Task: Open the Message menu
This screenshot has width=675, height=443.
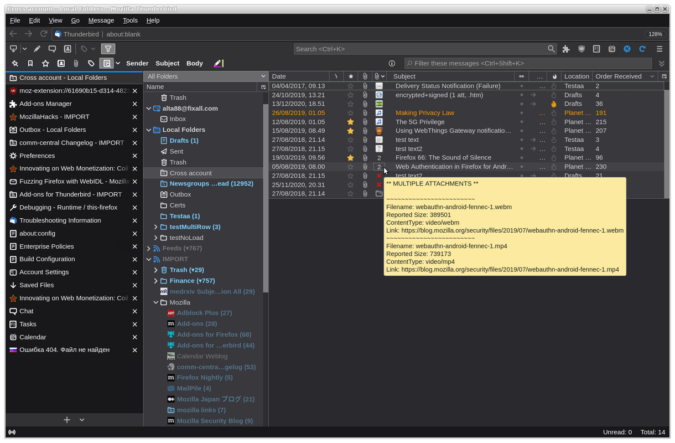Action: click(x=101, y=20)
